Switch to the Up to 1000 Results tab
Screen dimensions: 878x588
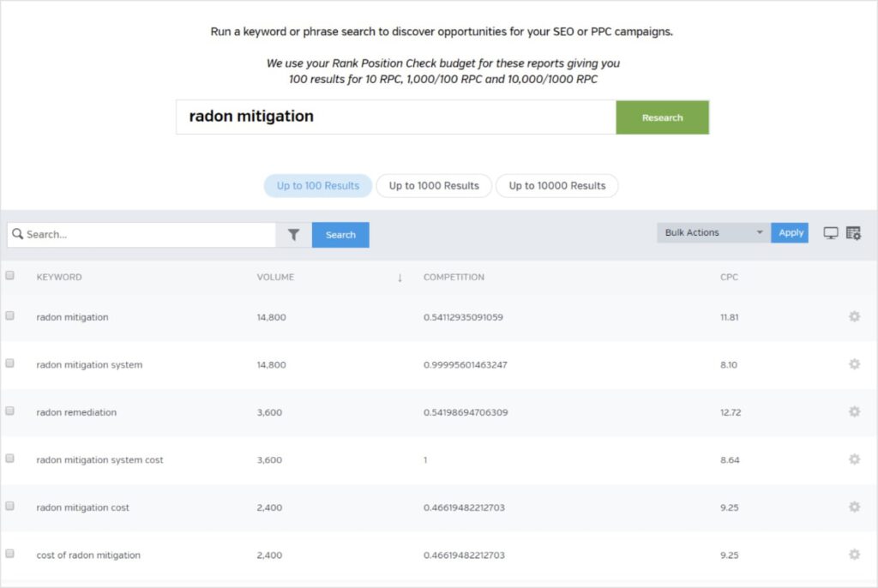click(x=433, y=185)
